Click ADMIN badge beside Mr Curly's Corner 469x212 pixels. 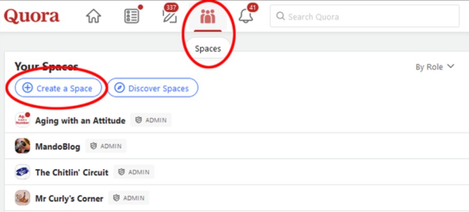click(x=129, y=198)
